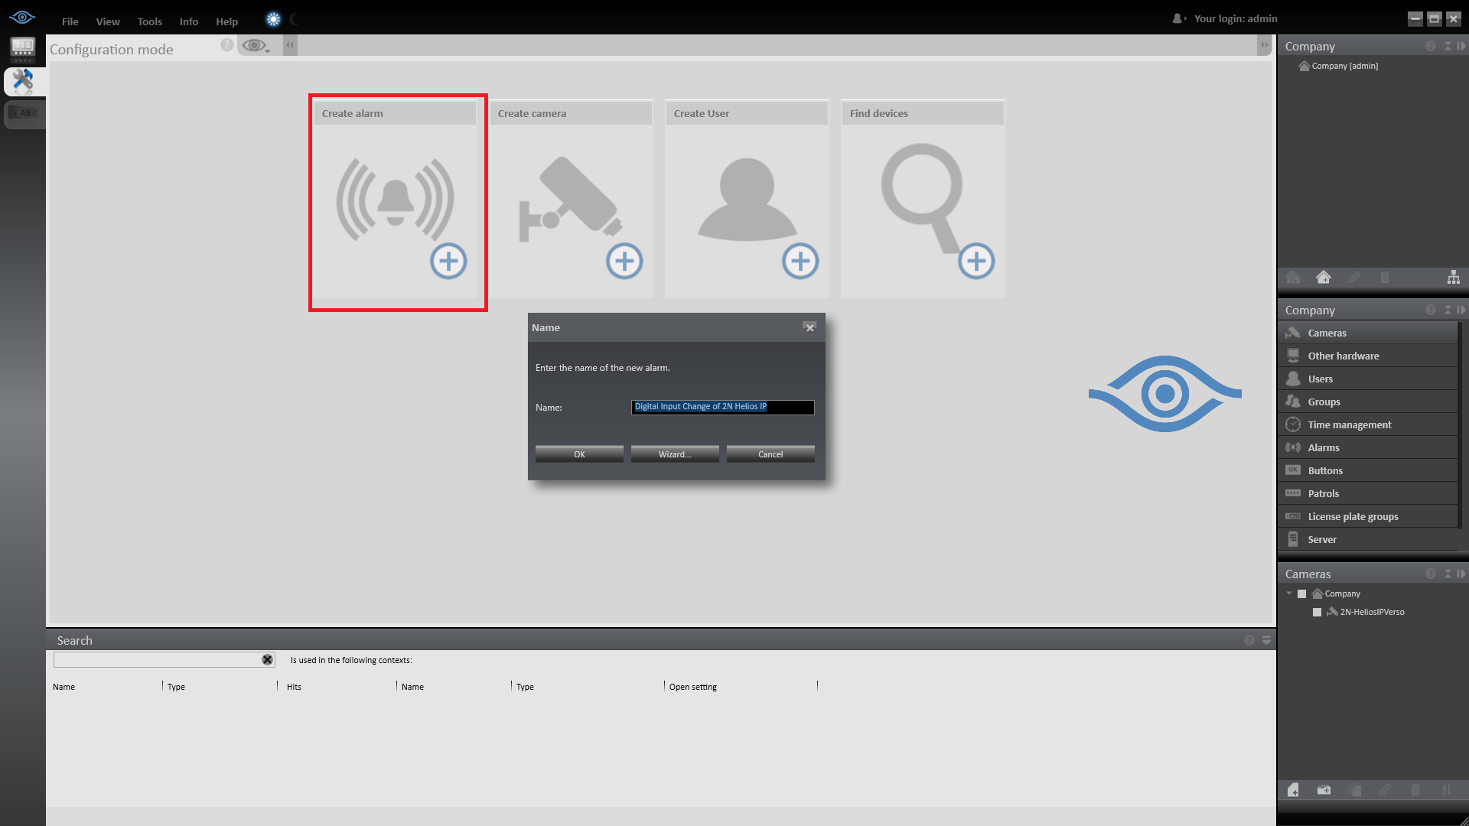This screenshot has height=826, width=1469.
Task: Open the company hierarchy view icon
Action: coord(1453,278)
